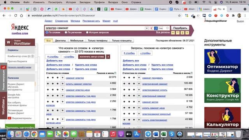Open the 'История' menu in menu bar
Viewport: 249px width, 140px height.
71,2
